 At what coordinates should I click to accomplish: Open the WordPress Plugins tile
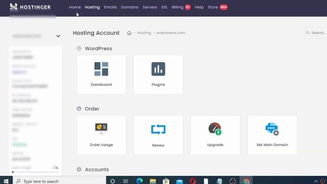pos(158,75)
